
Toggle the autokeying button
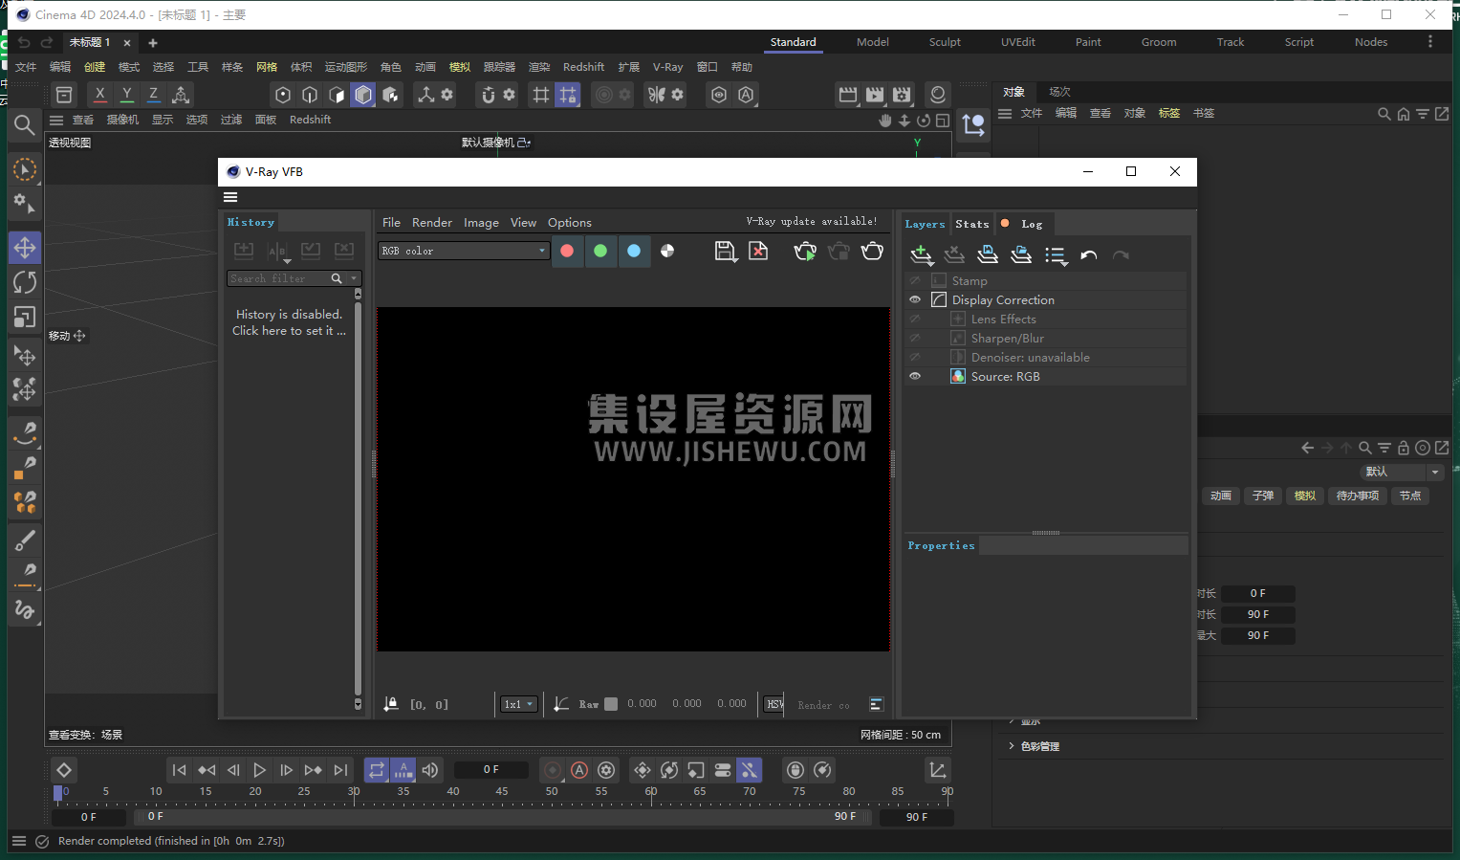(579, 770)
